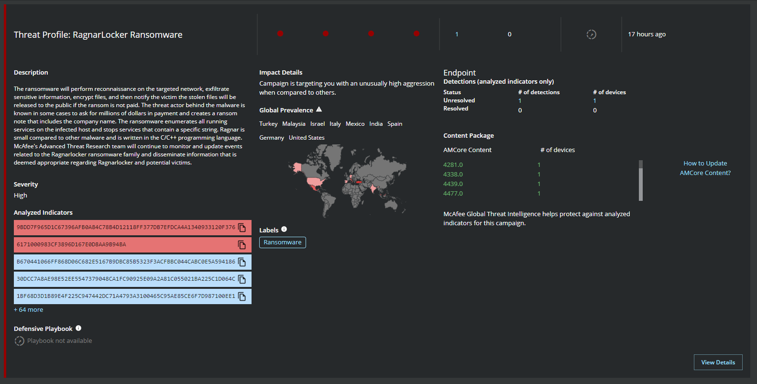
Task: Copy the 1BF68D3D1B89E4F225C9 indicator hash
Action: [242, 296]
